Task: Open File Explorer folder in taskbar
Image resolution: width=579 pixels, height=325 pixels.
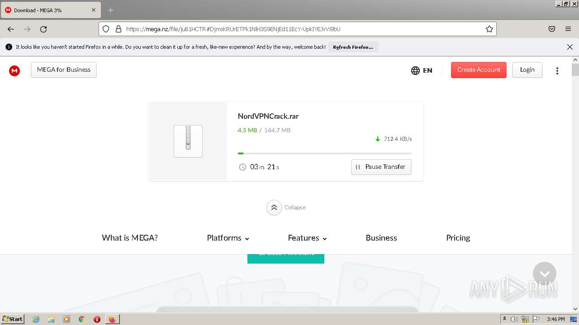Action: pyautogui.click(x=51, y=319)
